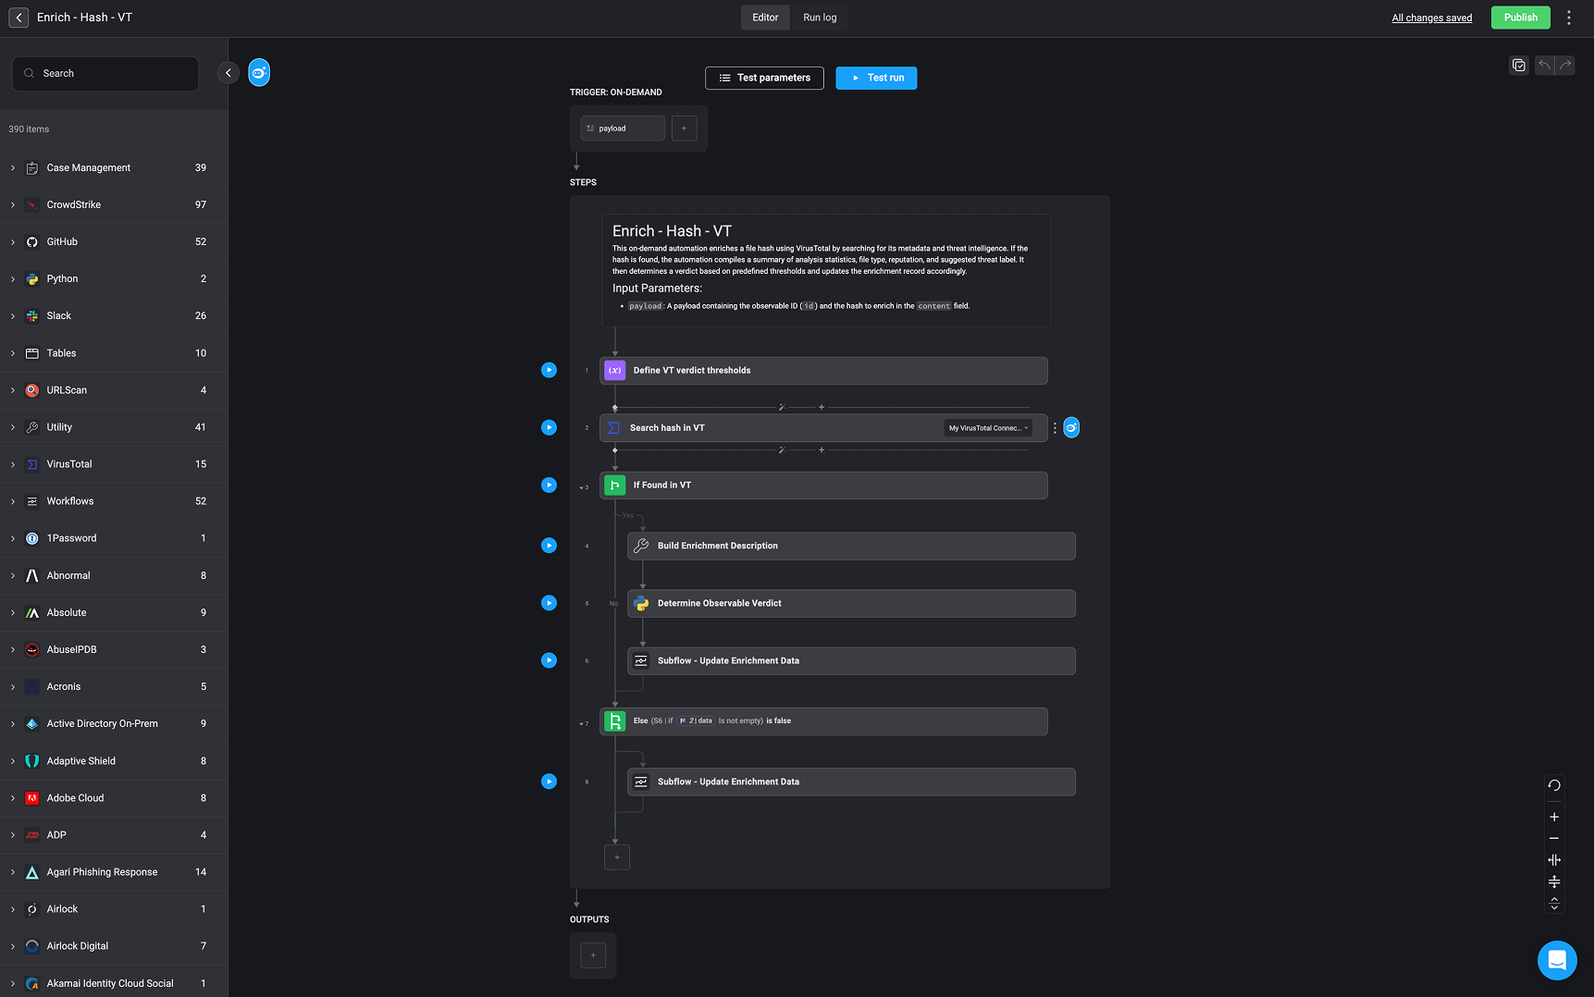Open the more options kebab menu
The width and height of the screenshot is (1594, 997).
click(1569, 18)
